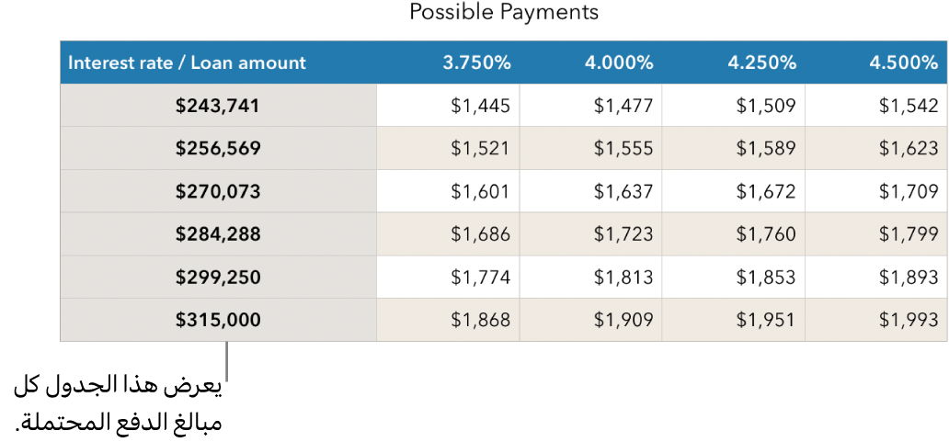Click the $1,799 payment cell

tap(908, 234)
